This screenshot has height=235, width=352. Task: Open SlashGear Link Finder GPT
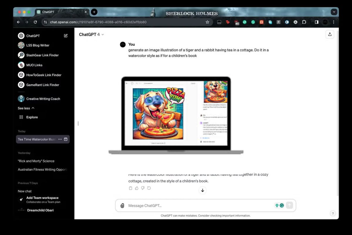point(43,55)
